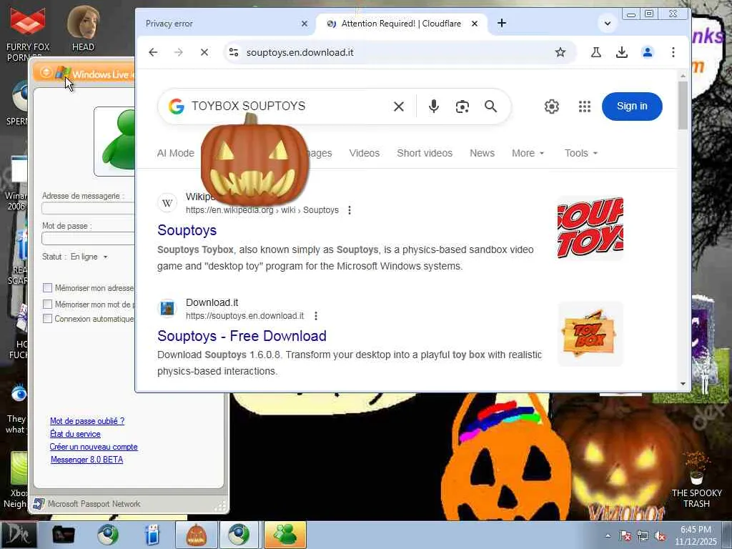
Task: Click Messenger 8.0 BETA link
Action: point(86,460)
